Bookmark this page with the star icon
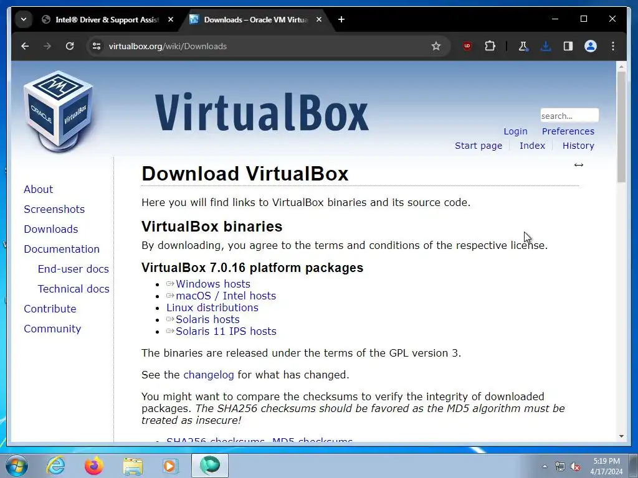This screenshot has height=478, width=638. pos(436,46)
